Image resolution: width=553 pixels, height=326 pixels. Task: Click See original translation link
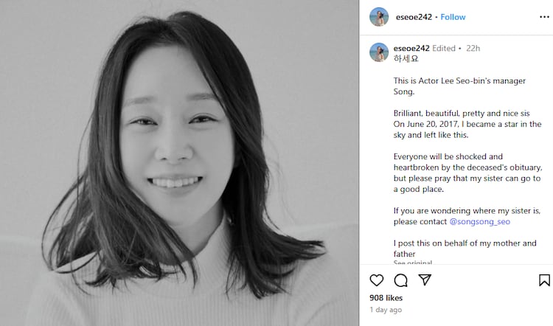pyautogui.click(x=413, y=263)
